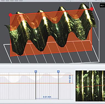Click the left blue cursor handle

tap(36, 72)
